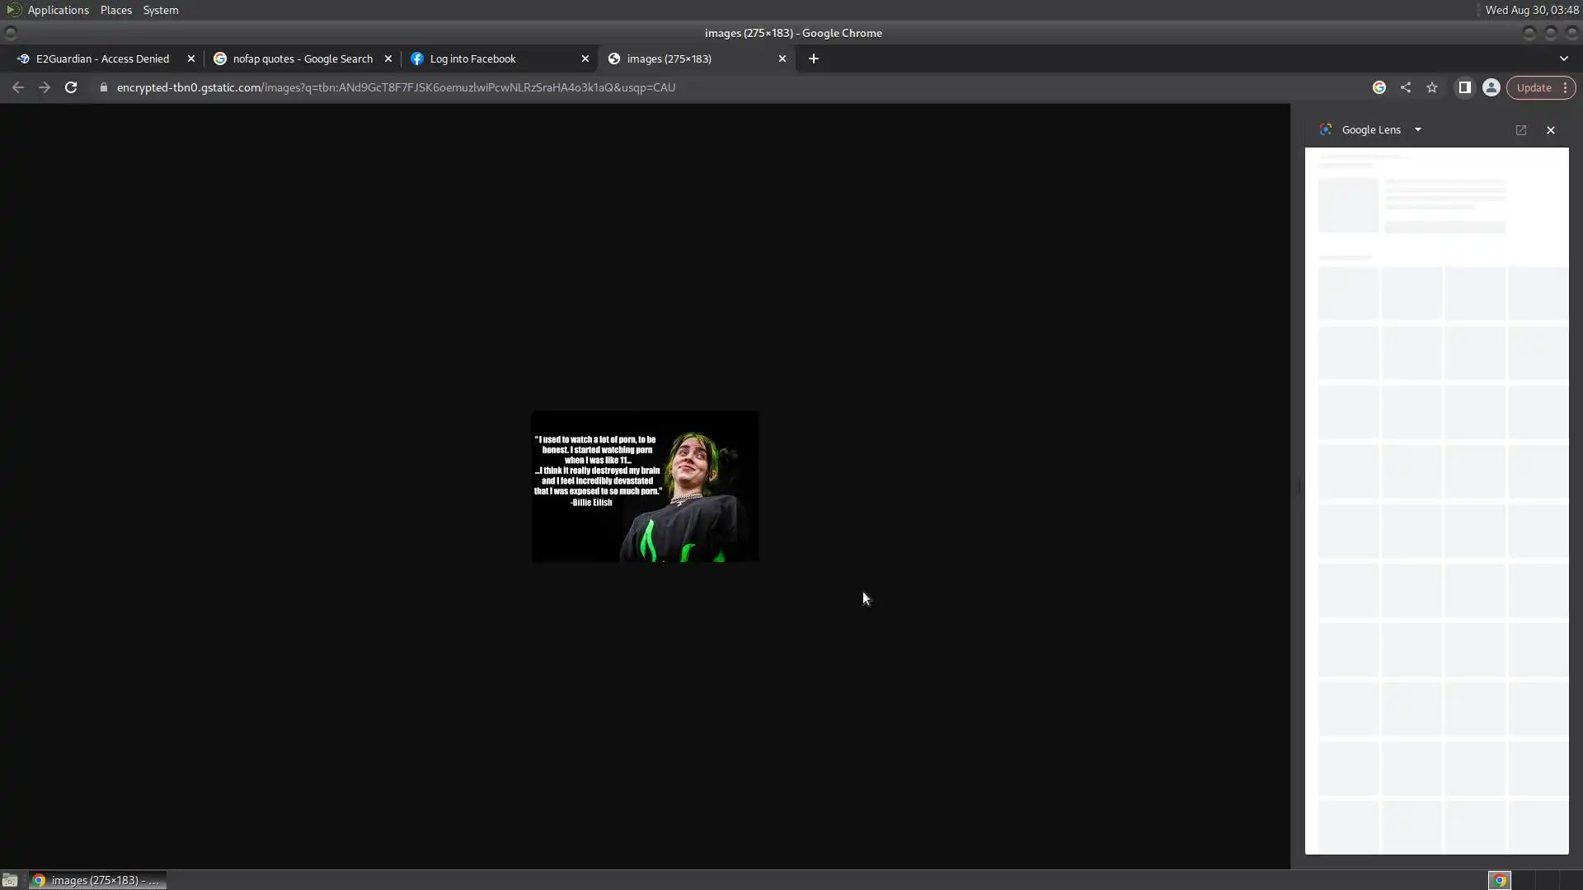1583x890 pixels.
Task: Open the tab search chevron
Action: (x=1563, y=59)
